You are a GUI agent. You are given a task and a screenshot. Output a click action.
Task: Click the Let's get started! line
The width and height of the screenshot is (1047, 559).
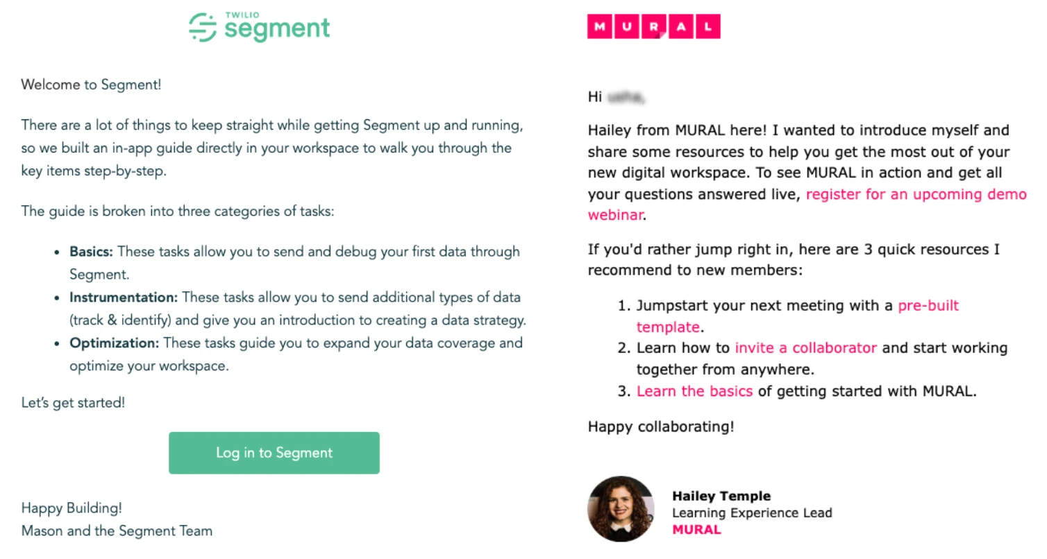point(73,402)
